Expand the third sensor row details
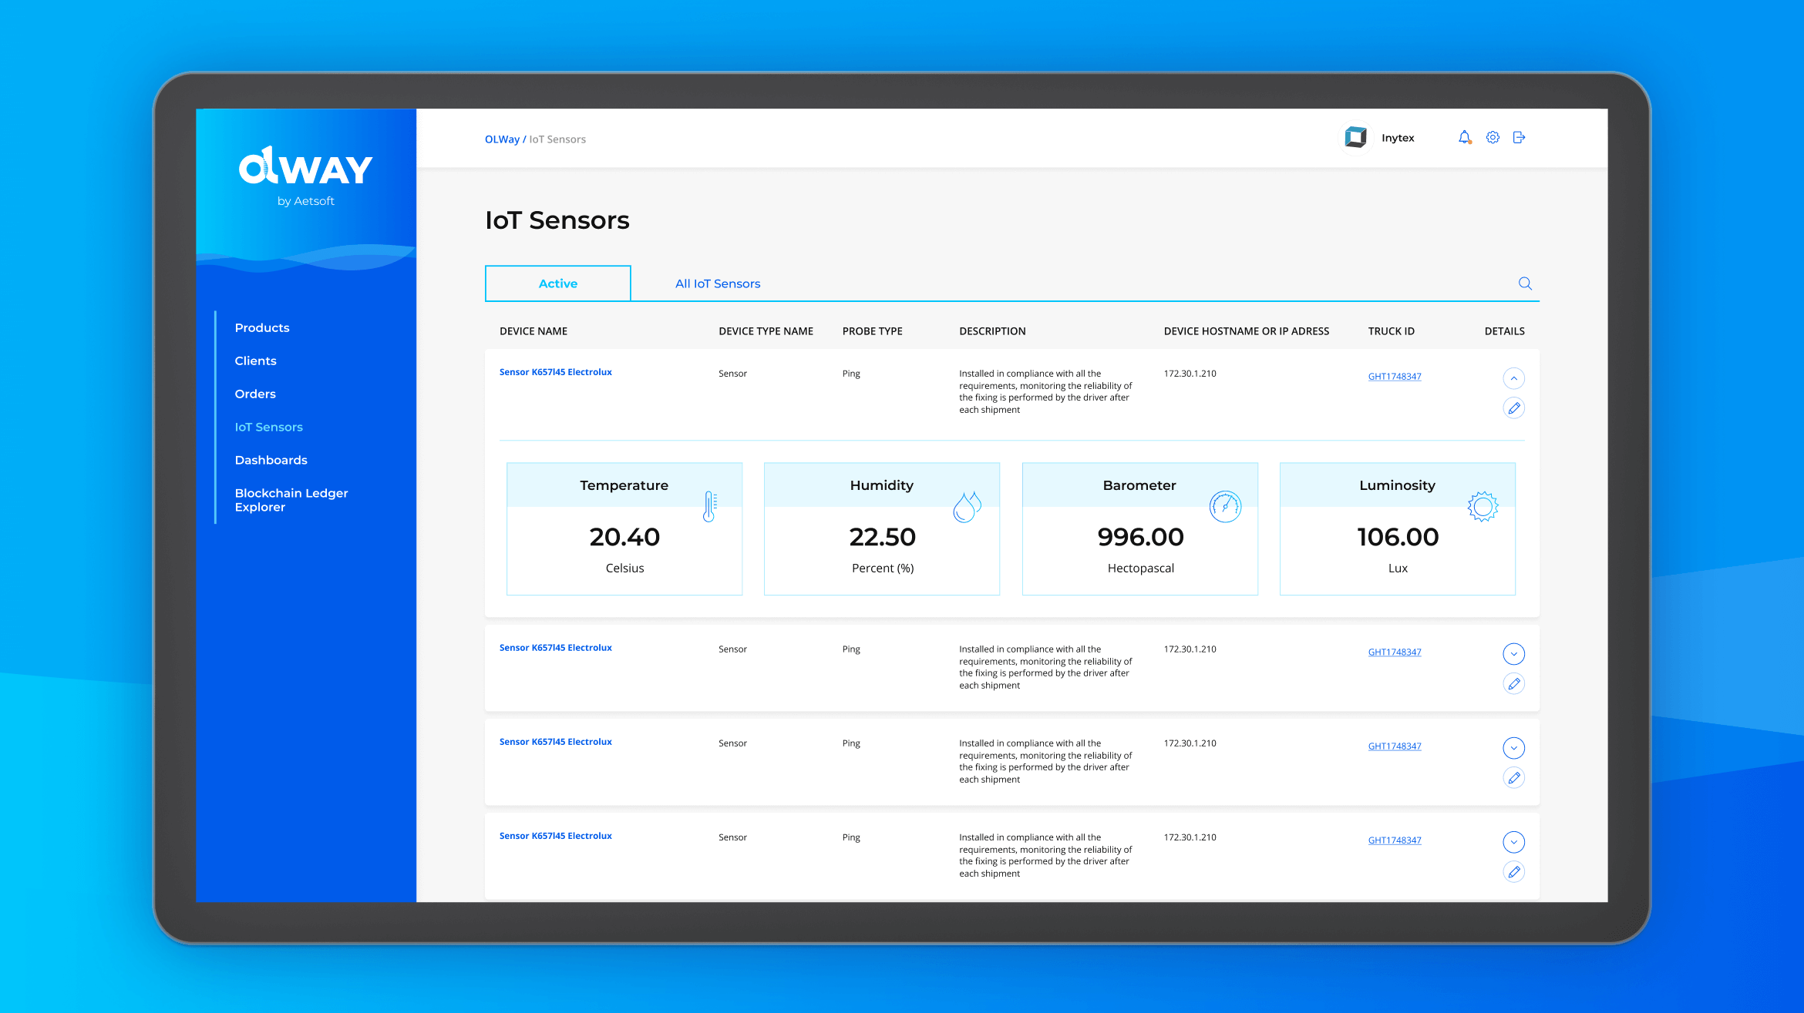This screenshot has width=1804, height=1013. [x=1513, y=748]
